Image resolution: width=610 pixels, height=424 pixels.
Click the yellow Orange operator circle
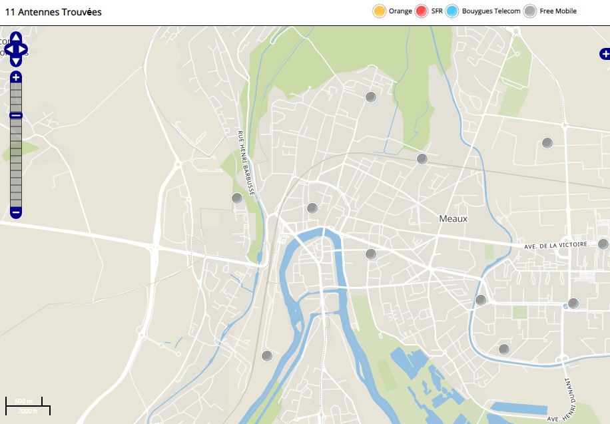380,11
